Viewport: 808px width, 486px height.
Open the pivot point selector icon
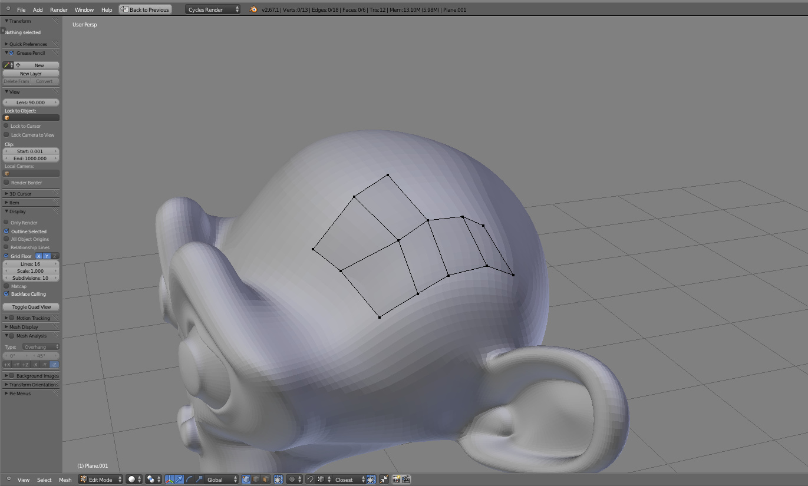(151, 480)
